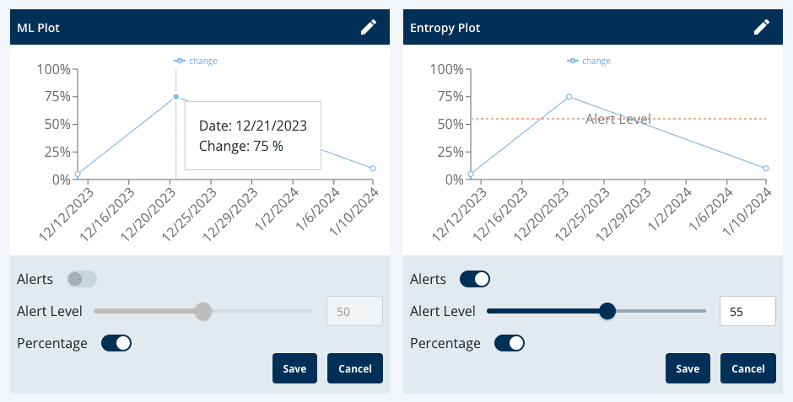Viewport: 793px width, 402px height.
Task: Click the 'Change: 75 %' tooltip text
Action: 240,147
